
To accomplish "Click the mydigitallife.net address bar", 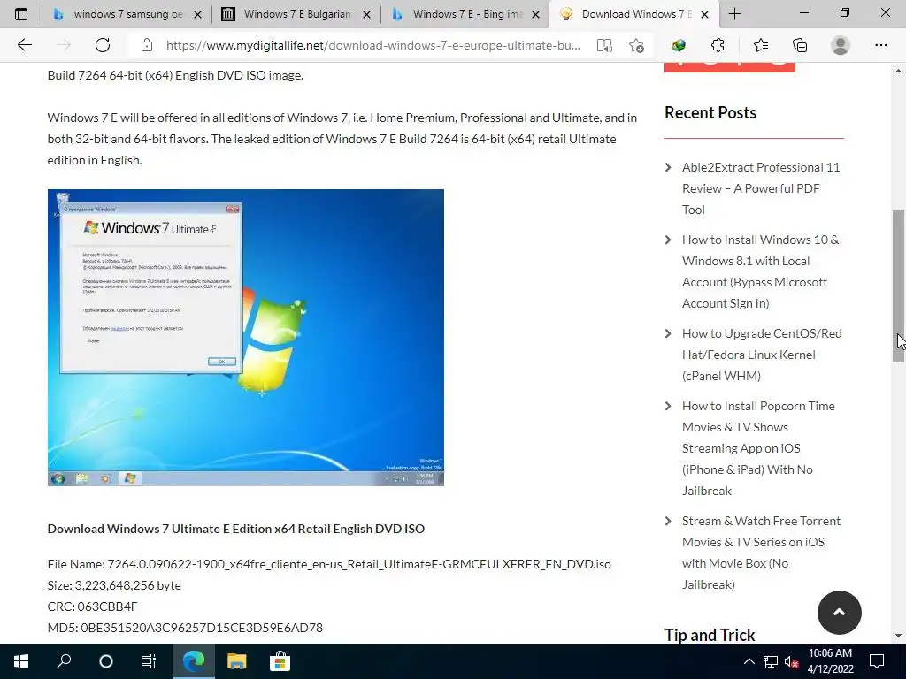I will point(372,46).
